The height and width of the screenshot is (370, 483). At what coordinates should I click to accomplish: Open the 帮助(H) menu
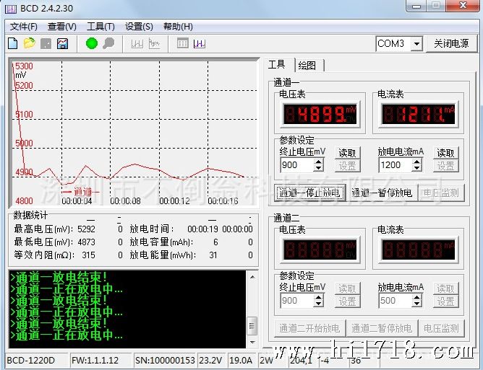point(178,27)
